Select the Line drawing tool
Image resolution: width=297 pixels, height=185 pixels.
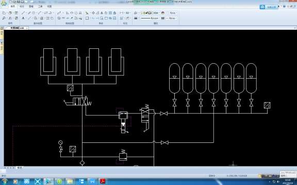(23, 13)
